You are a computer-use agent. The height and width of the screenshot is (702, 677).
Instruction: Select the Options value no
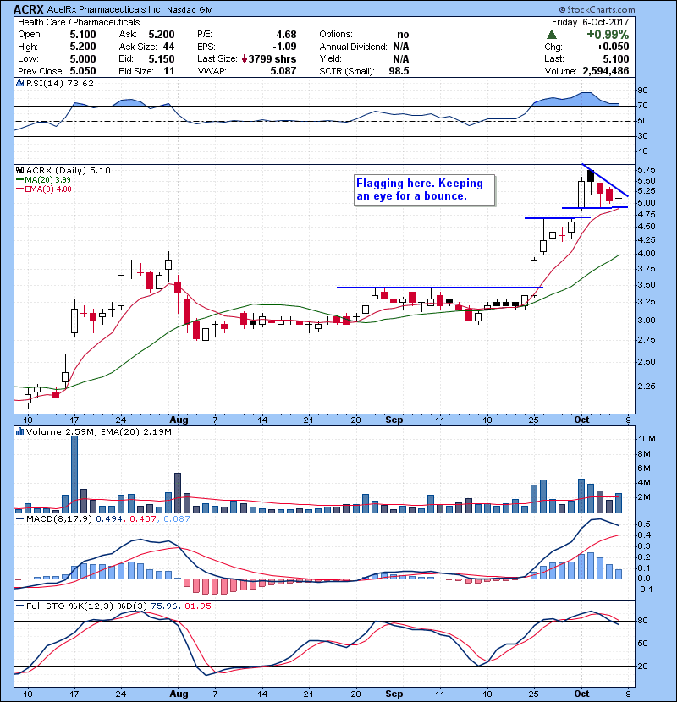point(403,35)
